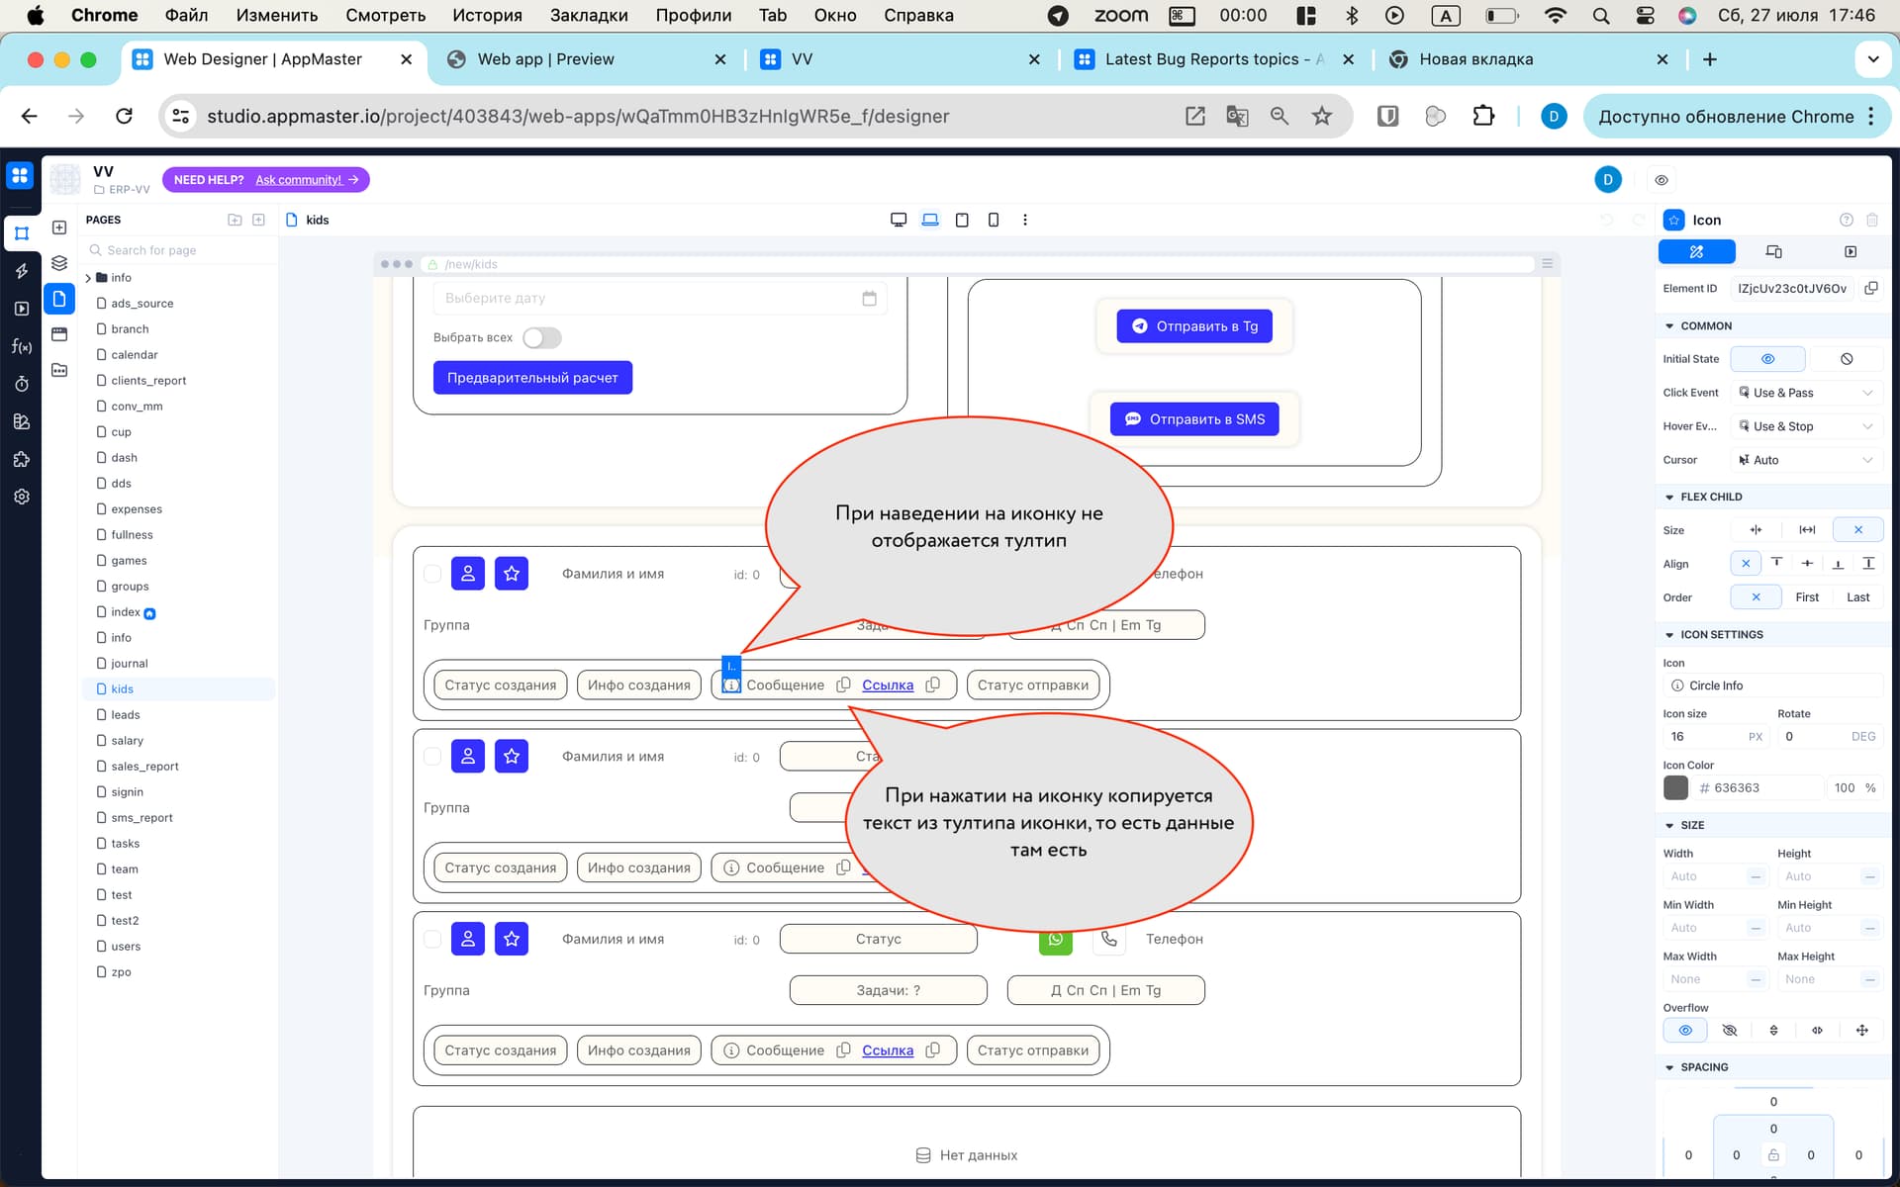Viewport: 1900px width, 1187px height.
Task: Click preview eye icon in header
Action: 1662,180
